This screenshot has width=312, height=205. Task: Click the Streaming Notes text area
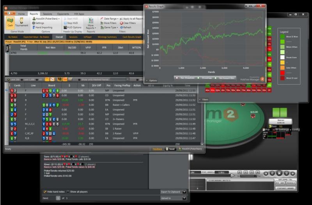pyautogui.click(x=240, y=186)
